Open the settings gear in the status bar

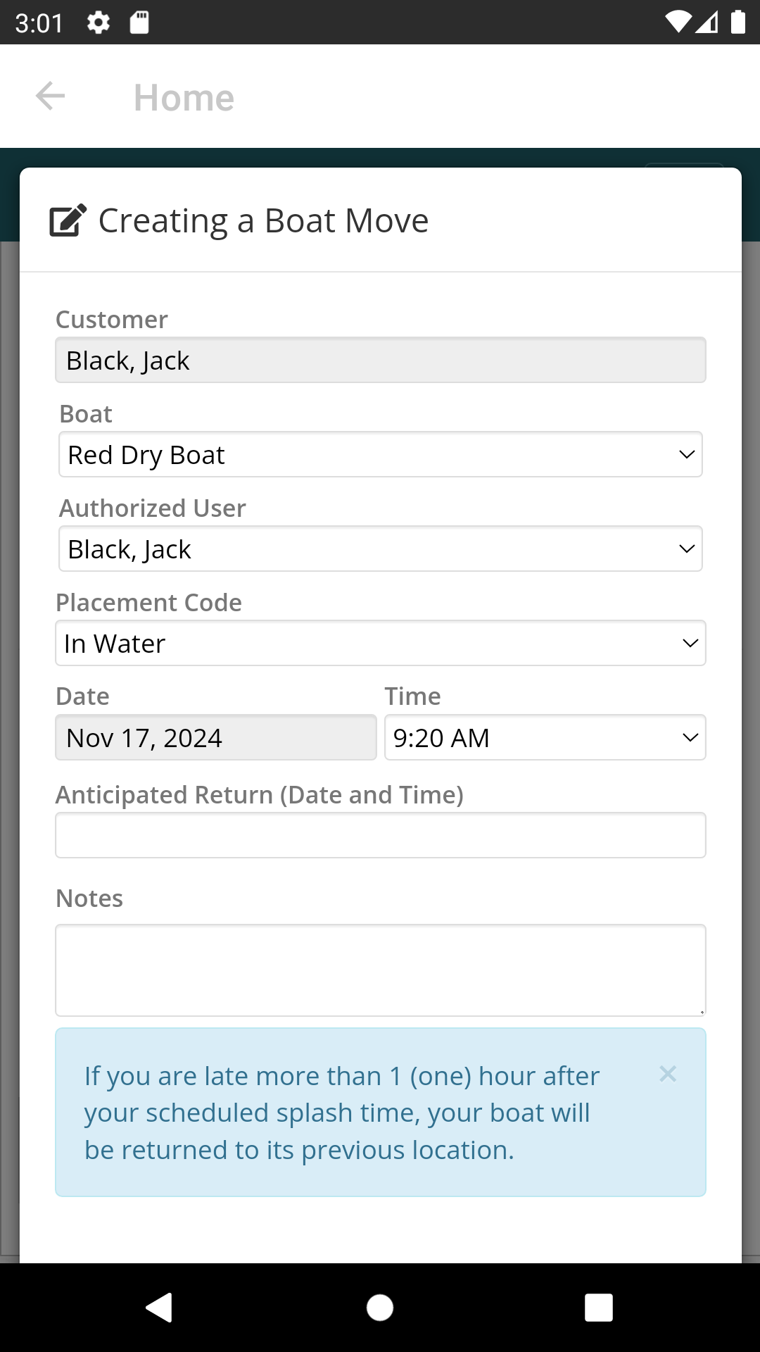99,23
